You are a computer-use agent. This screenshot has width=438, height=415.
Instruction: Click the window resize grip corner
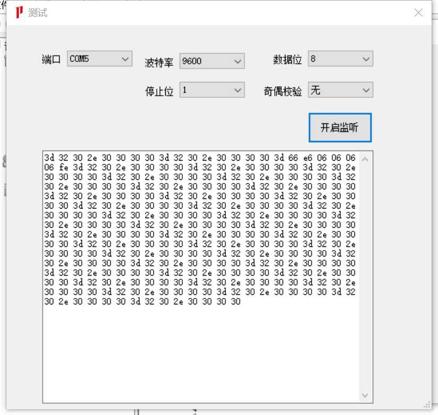(427, 405)
